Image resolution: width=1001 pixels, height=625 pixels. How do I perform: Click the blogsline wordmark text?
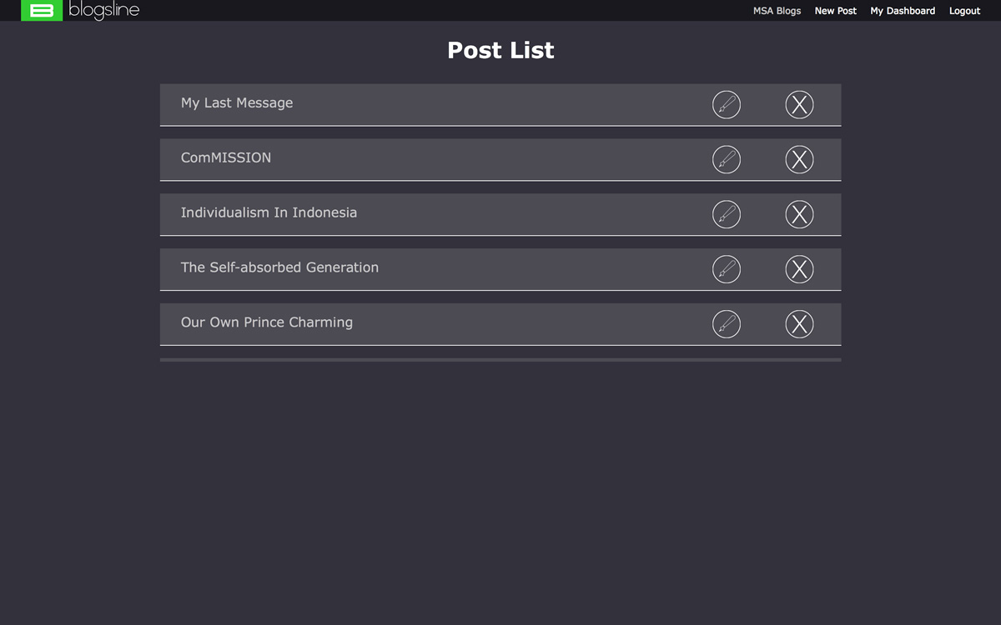click(x=104, y=11)
